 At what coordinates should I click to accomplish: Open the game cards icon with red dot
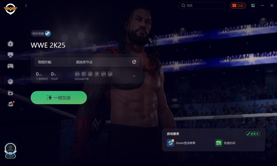point(11,104)
